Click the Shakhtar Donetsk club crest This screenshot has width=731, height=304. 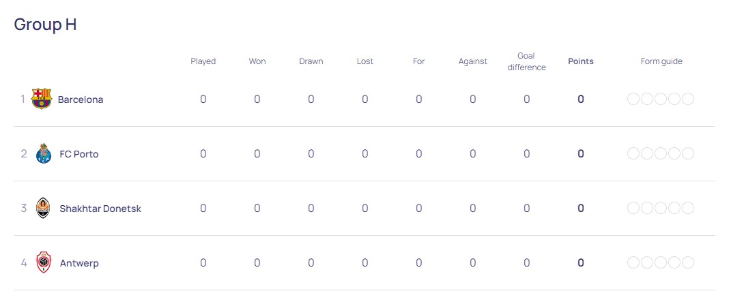43,208
